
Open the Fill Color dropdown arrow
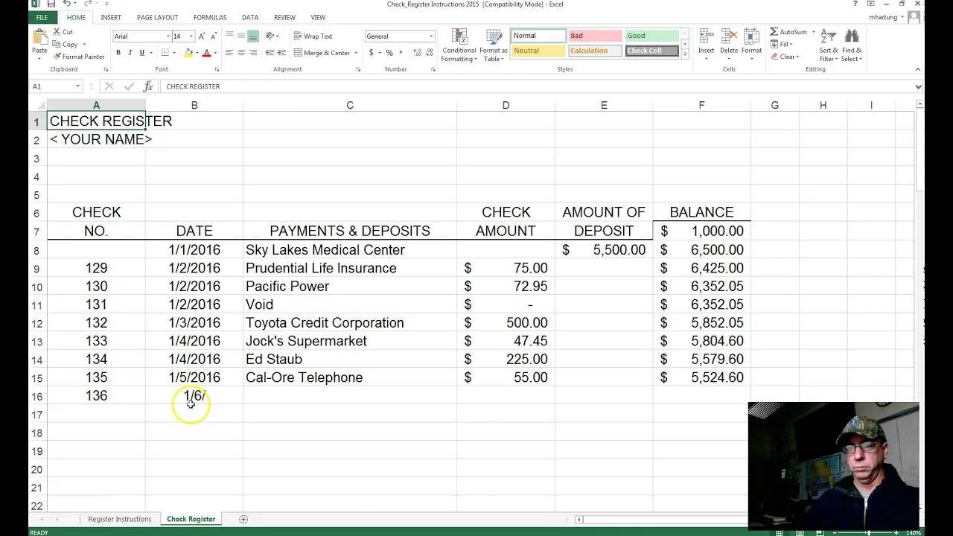coord(197,53)
